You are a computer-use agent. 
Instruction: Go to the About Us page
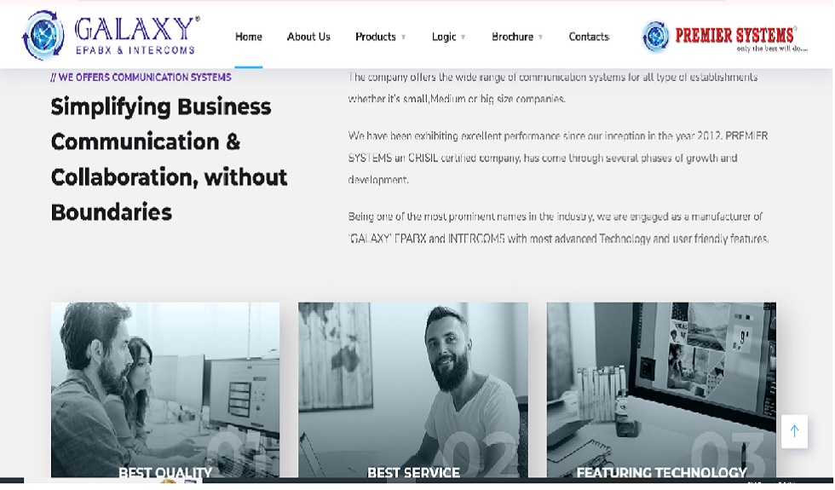tap(308, 37)
